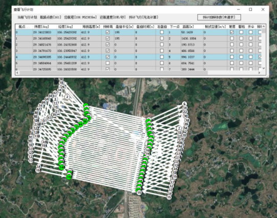Choose waypoint marker 43 on the map

50,117
